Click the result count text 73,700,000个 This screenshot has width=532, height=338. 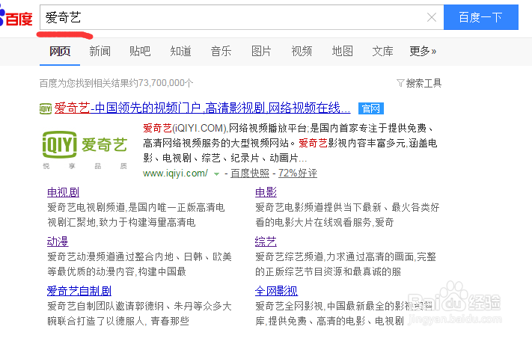point(166,83)
